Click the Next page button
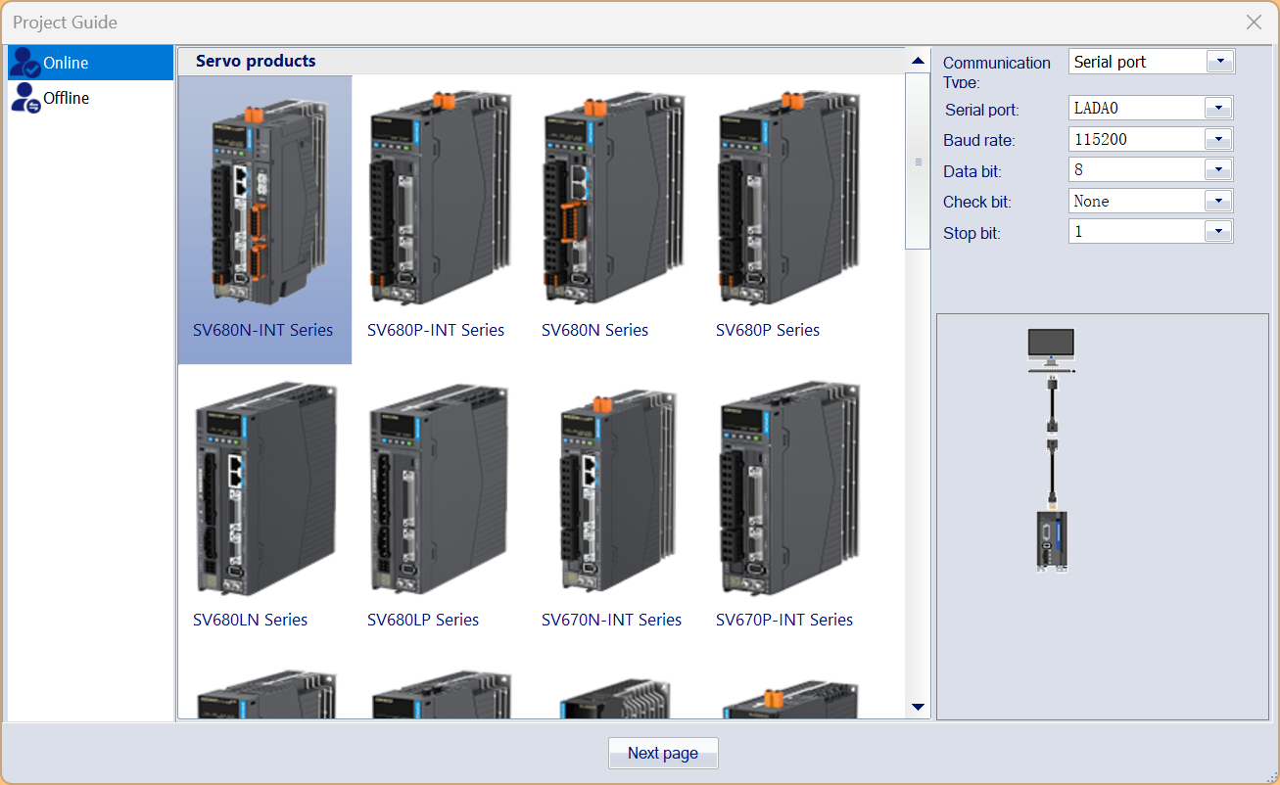 coord(663,753)
